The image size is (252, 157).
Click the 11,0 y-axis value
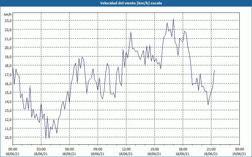point(8,128)
